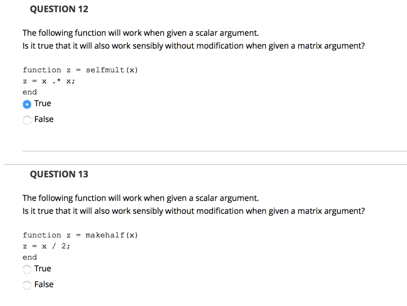Image resolution: width=407 pixels, height=306 pixels.
Task: Select True for Question 13
Action: 27,269
